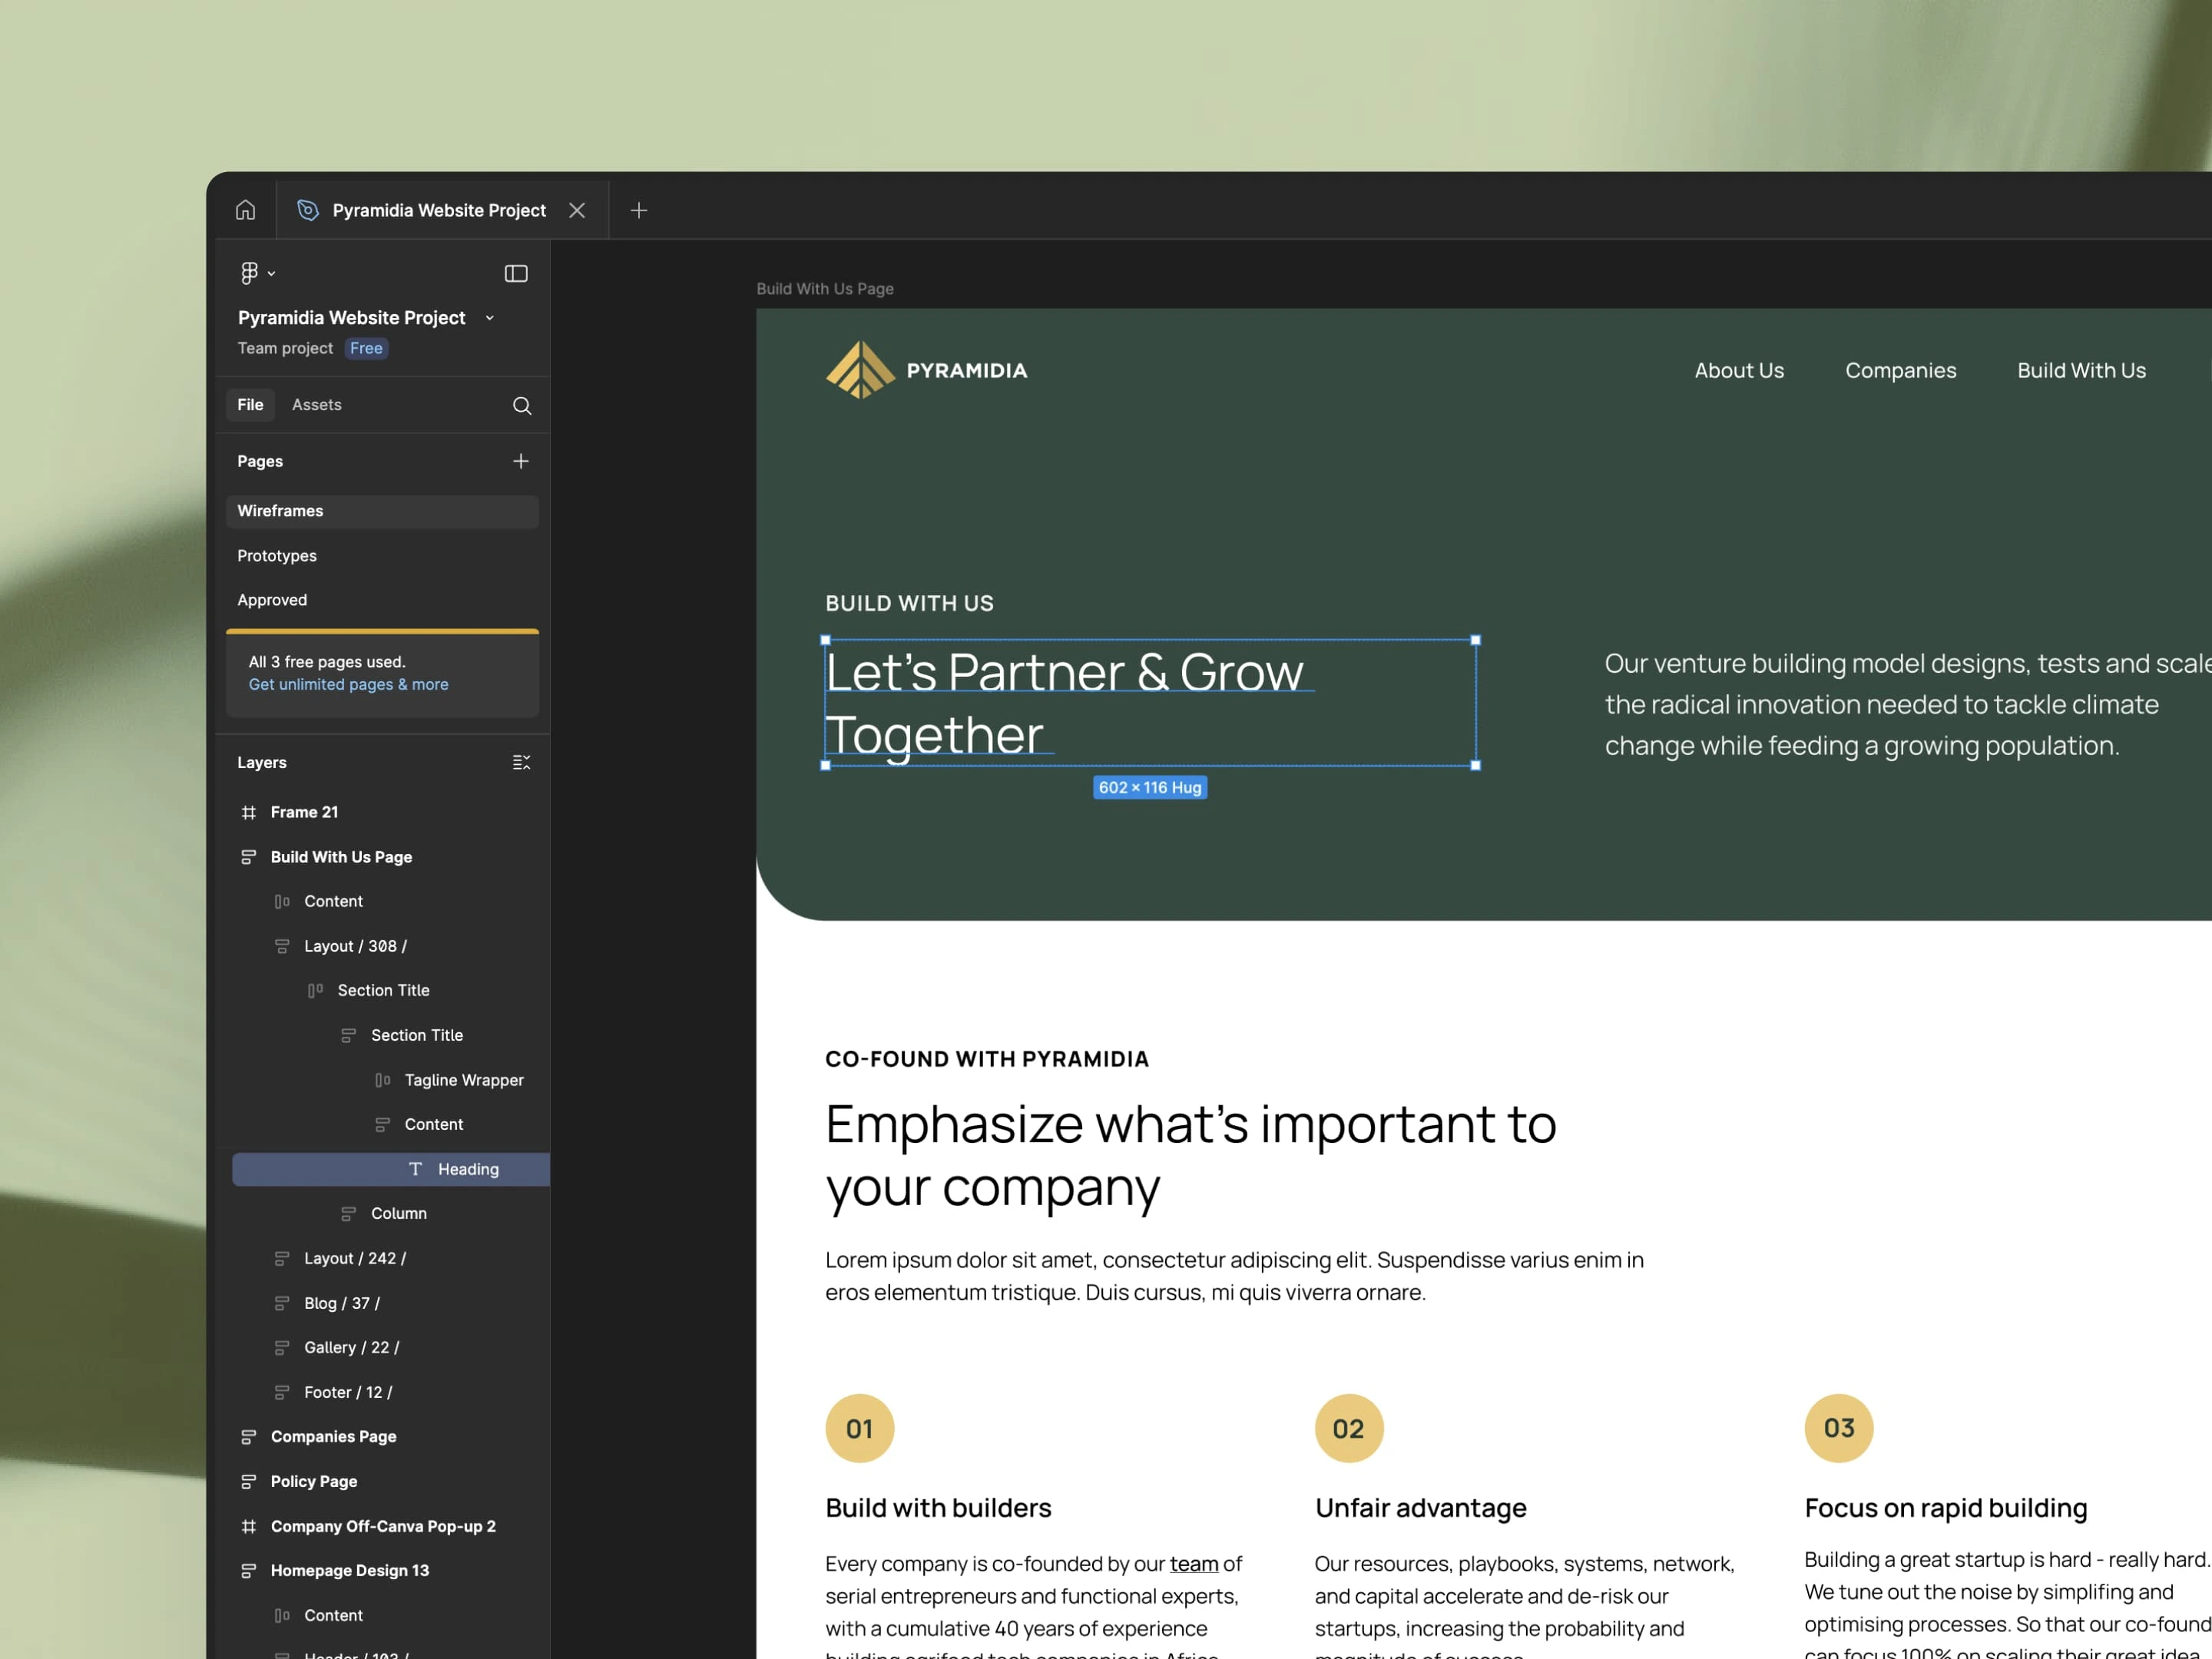Image resolution: width=2212 pixels, height=1659 pixels.
Task: Click the underlined team link
Action: (x=1194, y=1564)
